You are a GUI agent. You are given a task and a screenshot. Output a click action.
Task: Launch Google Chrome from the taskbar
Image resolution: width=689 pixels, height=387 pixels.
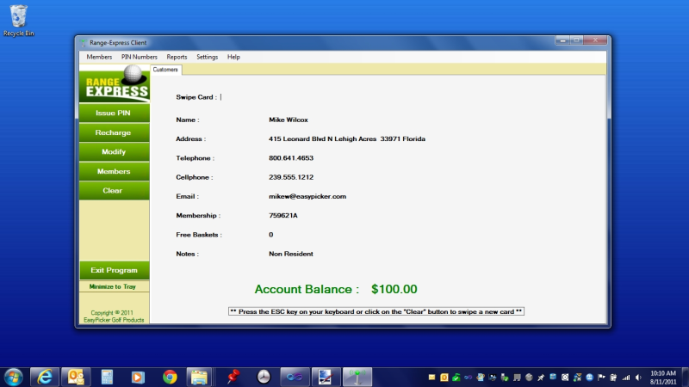pos(170,377)
